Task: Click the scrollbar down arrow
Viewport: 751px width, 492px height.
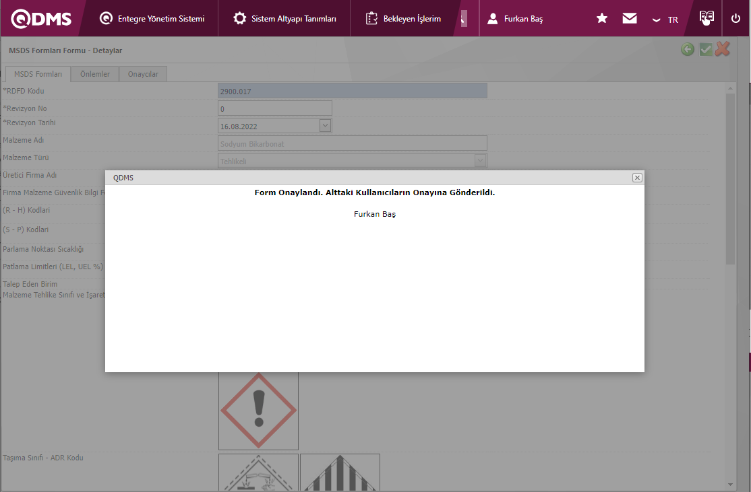Action: click(730, 485)
